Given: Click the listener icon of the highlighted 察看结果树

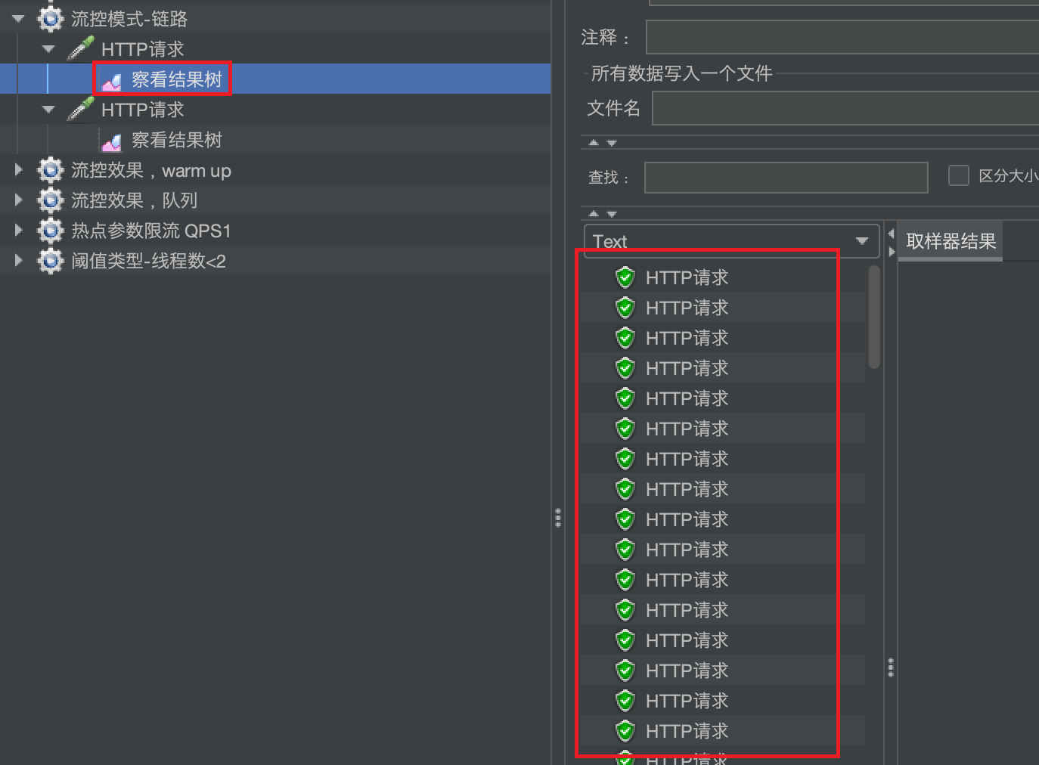Looking at the screenshot, I should 111,80.
